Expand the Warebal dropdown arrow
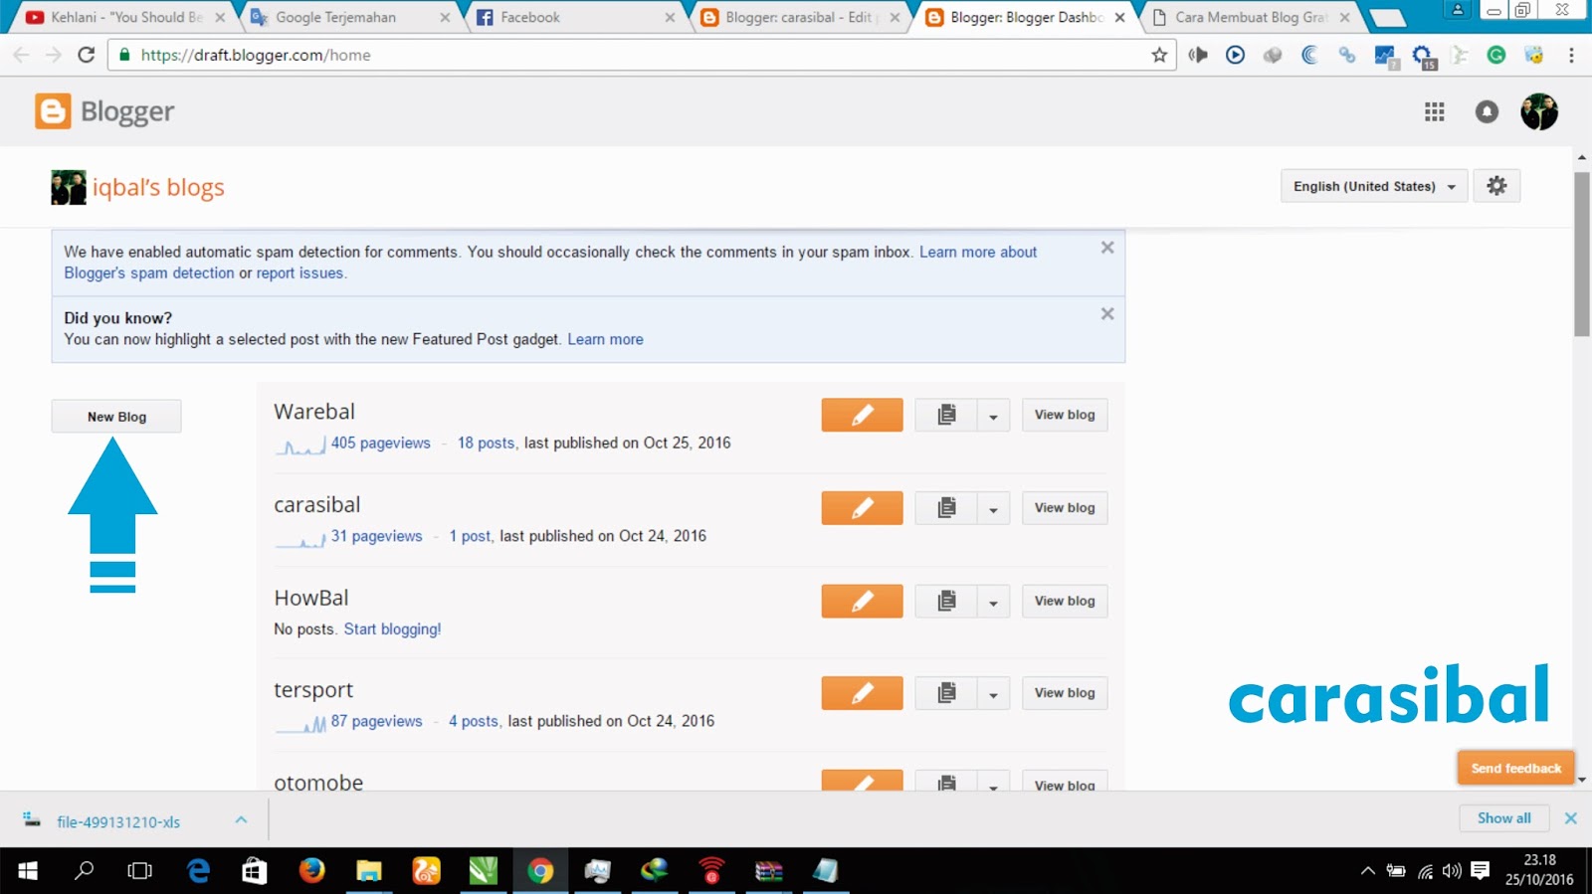1592x894 pixels. [993, 416]
